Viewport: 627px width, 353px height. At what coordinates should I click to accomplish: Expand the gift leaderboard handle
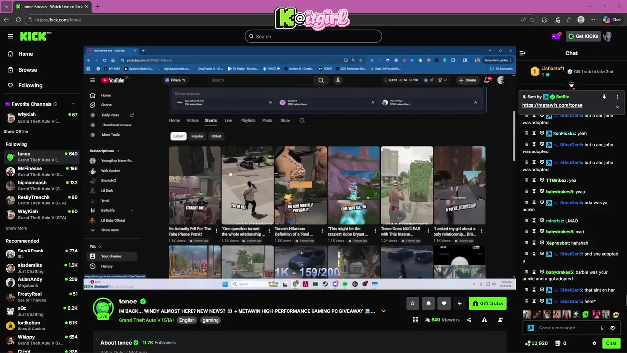(x=571, y=86)
